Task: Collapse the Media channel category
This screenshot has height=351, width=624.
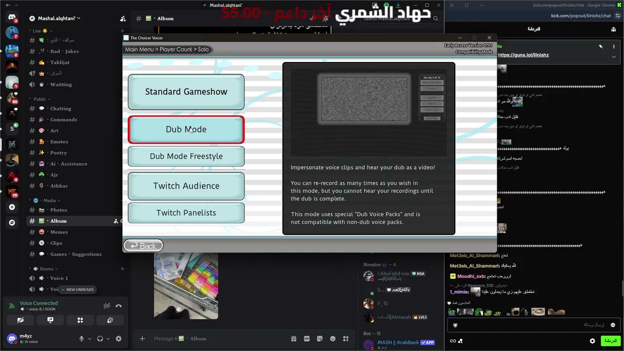Action: coord(46,200)
